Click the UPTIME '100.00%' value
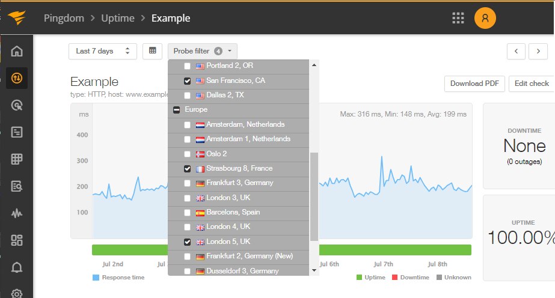 tap(521, 237)
